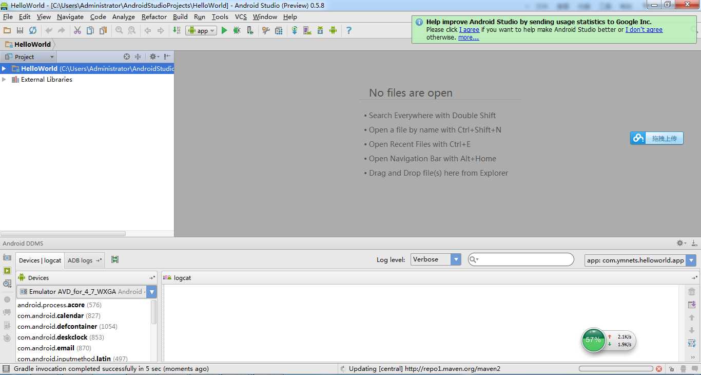Click green screen record icon in DDMS
The width and height of the screenshot is (701, 375).
7,271
